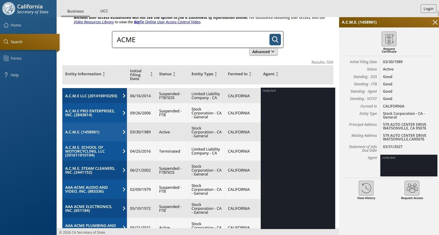Open the Video Resources Library link
Viewport: 439px width, 235px height.
coord(94,22)
